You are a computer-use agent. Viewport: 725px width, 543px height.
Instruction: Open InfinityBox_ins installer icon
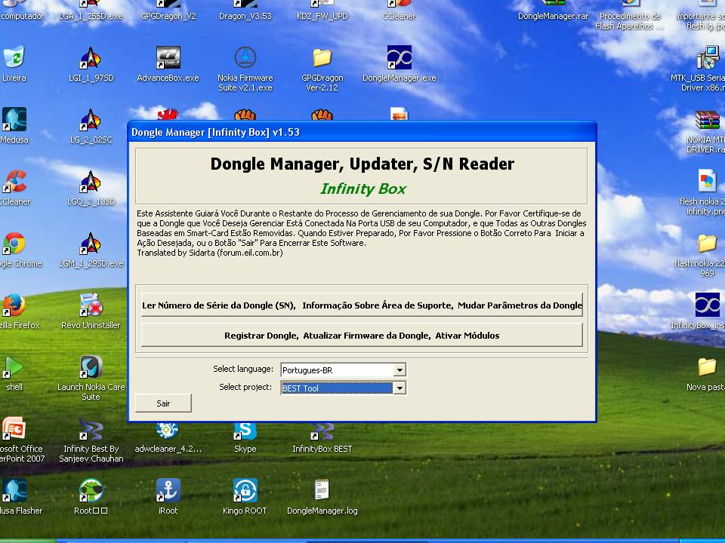pos(708,305)
